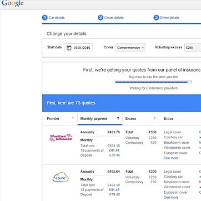Click Courtesy car in Sheilas' Wheels extras

tap(173, 137)
